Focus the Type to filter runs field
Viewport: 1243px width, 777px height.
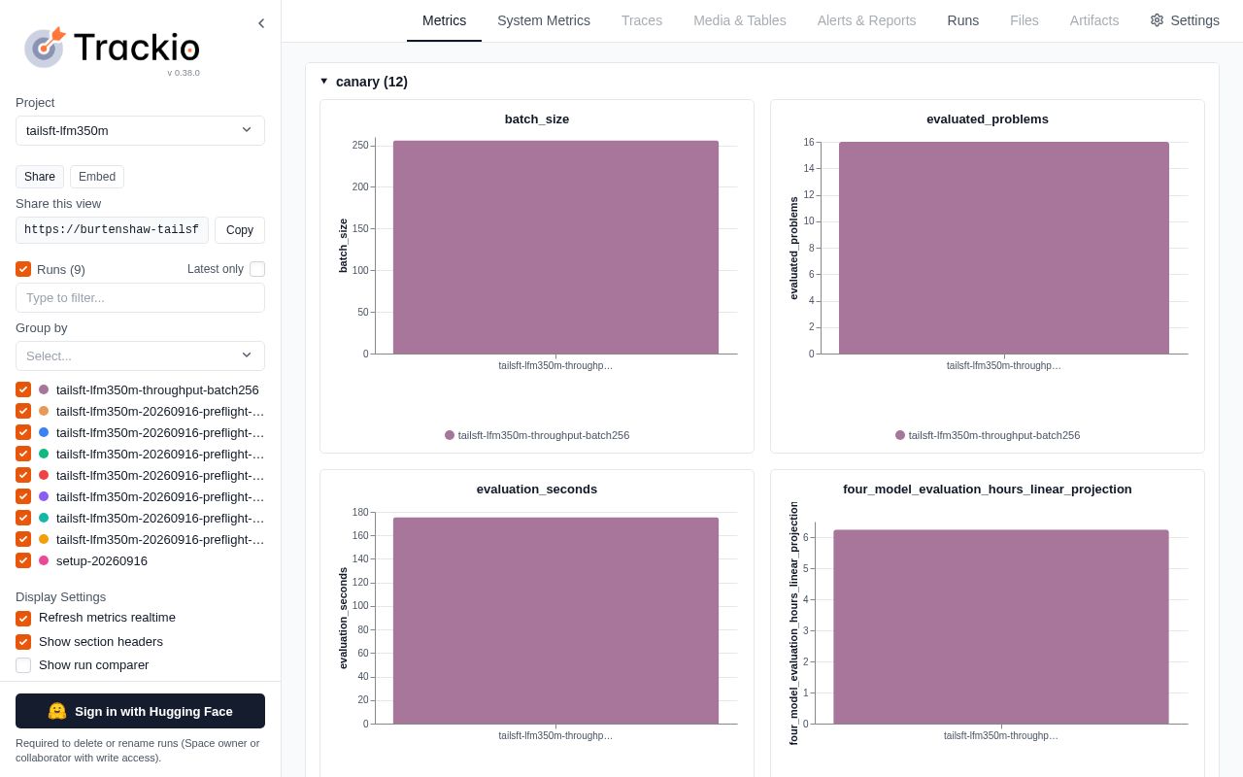140,298
